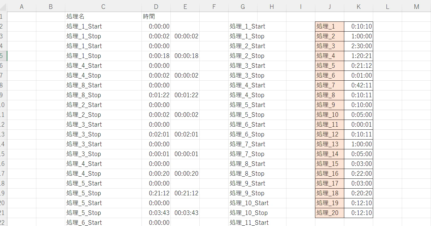Screen dimensions: 431x226
Task: Select column J header
Action: click(329, 7)
